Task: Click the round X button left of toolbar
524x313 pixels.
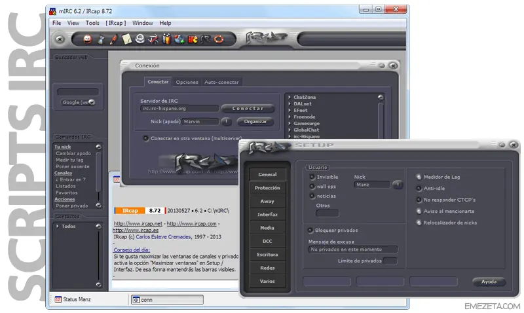Action: pyautogui.click(x=60, y=39)
